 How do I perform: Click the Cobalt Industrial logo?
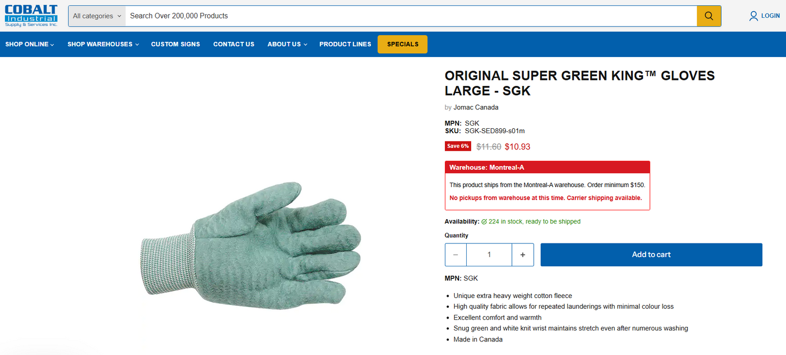[31, 14]
